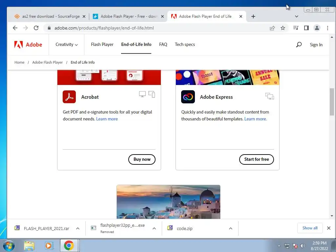Click the volume speaker tray icon
Screen dimensions: 336x252
tap(303, 246)
